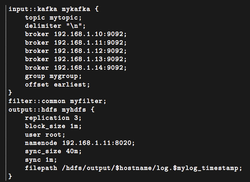This screenshot has width=250, height=182.
Task: Click the myfilter identifier
Action: tap(87, 101)
